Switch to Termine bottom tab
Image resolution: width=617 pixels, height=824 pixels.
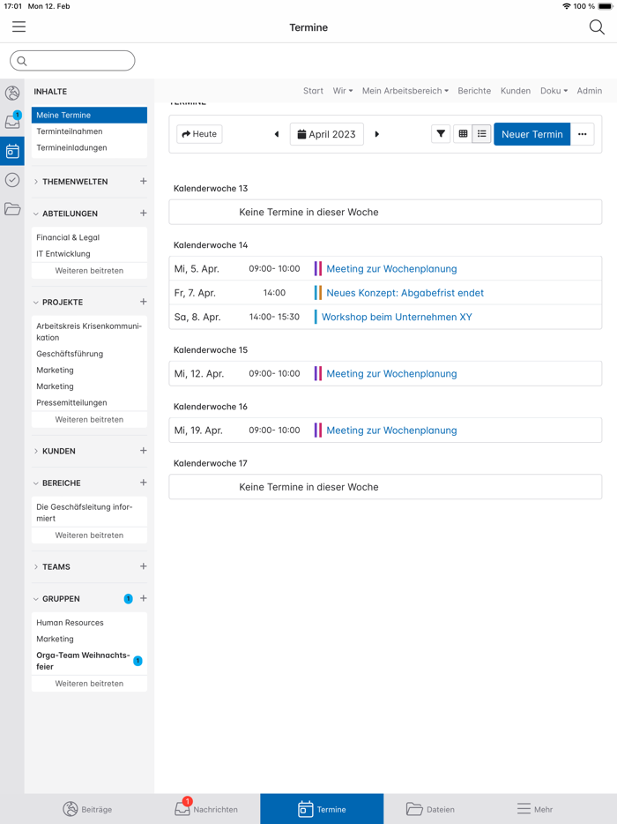pyautogui.click(x=322, y=809)
